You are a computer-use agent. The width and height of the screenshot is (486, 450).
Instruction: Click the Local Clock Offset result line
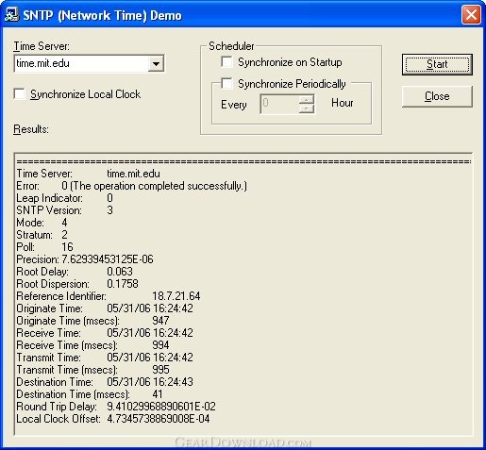(x=113, y=419)
